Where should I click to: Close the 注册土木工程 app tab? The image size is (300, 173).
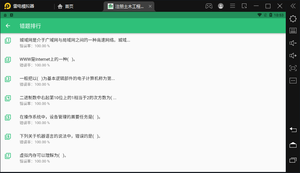click(x=150, y=6)
